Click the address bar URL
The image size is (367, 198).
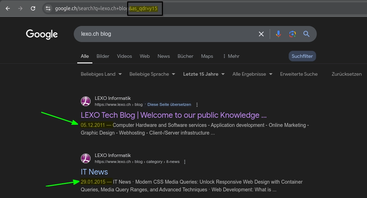coord(106,8)
